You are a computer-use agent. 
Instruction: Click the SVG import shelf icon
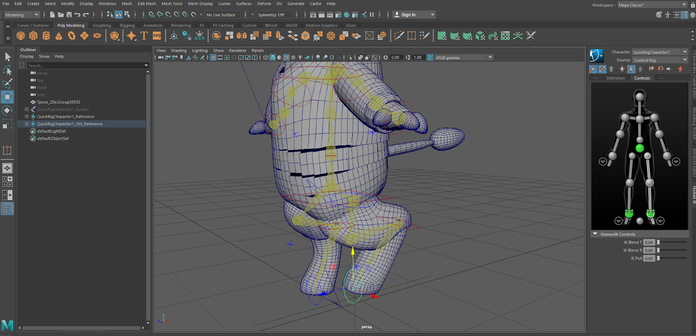click(x=157, y=36)
